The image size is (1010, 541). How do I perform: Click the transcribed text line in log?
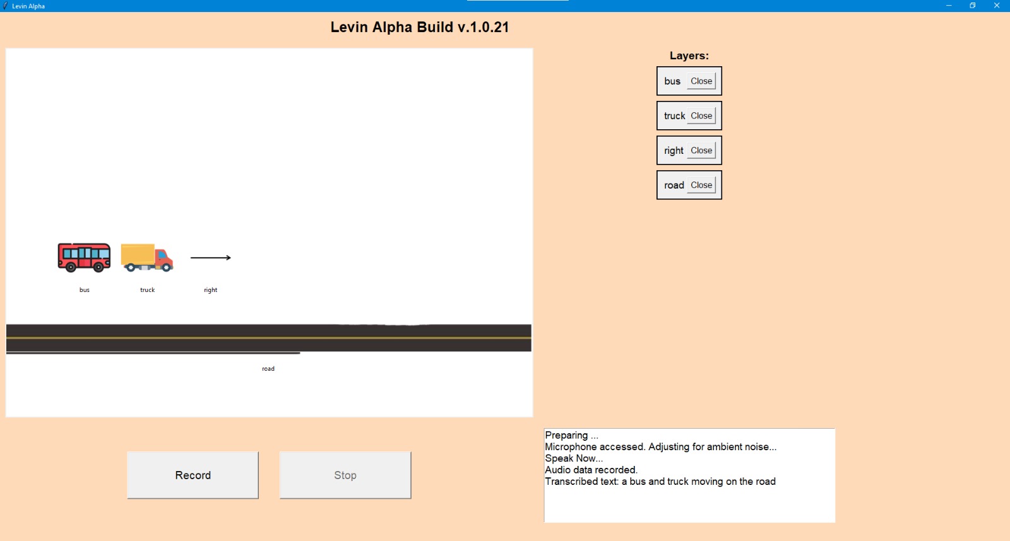coord(660,482)
